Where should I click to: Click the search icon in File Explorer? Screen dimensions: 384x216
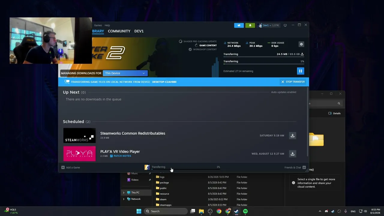point(339,103)
